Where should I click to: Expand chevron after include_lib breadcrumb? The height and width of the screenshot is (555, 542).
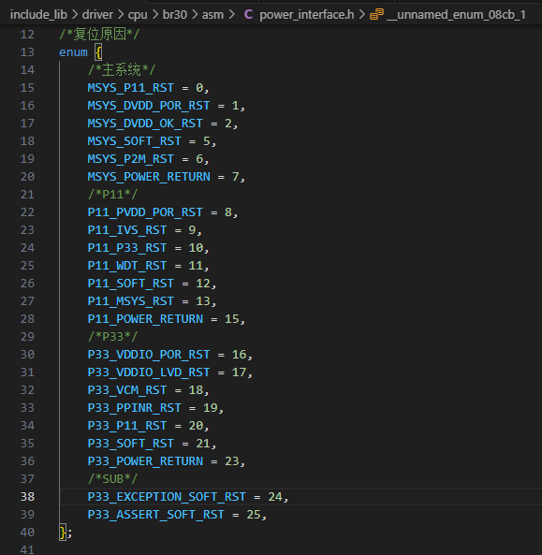click(x=75, y=15)
